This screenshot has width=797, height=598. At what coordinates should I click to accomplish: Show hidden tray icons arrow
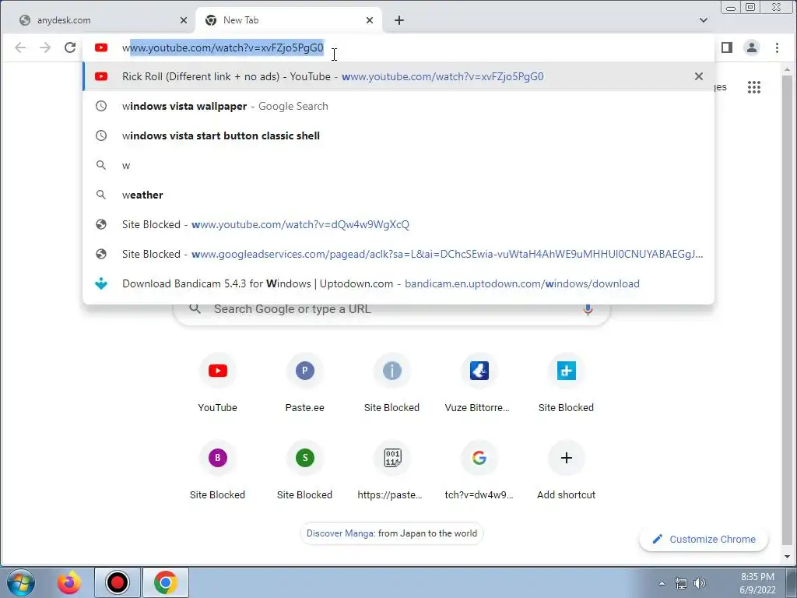[662, 583]
